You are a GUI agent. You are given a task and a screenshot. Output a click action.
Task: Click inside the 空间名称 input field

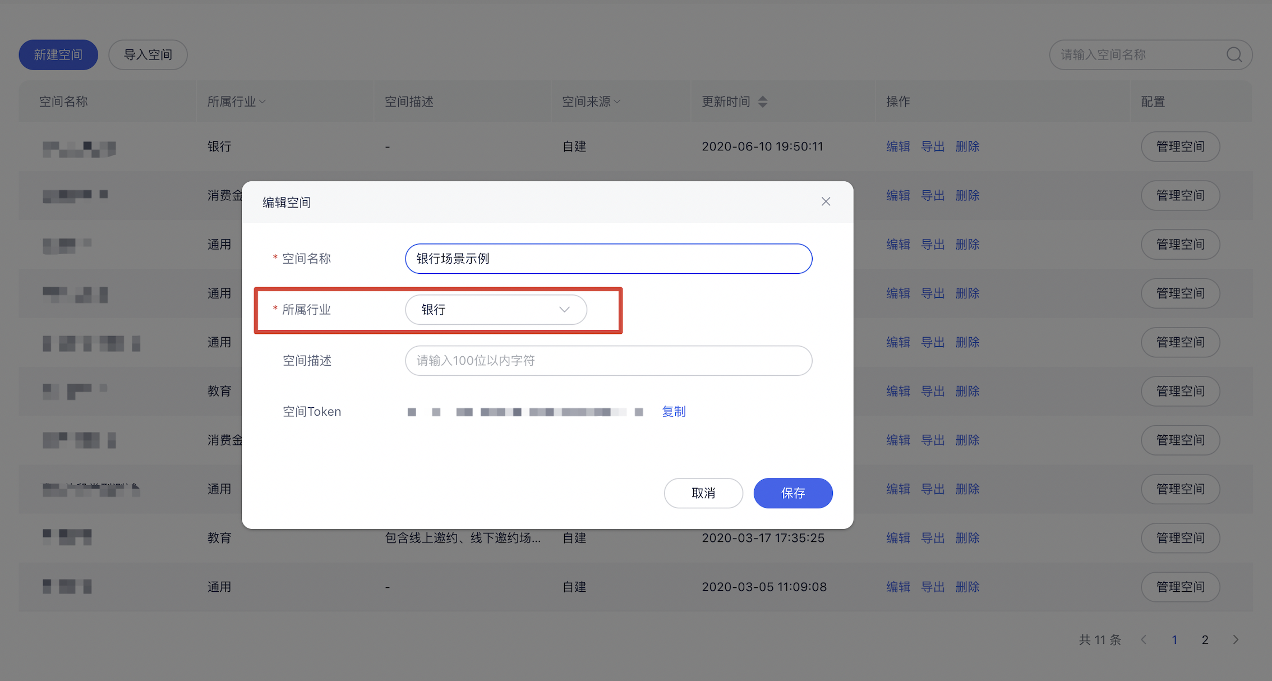[x=609, y=259]
